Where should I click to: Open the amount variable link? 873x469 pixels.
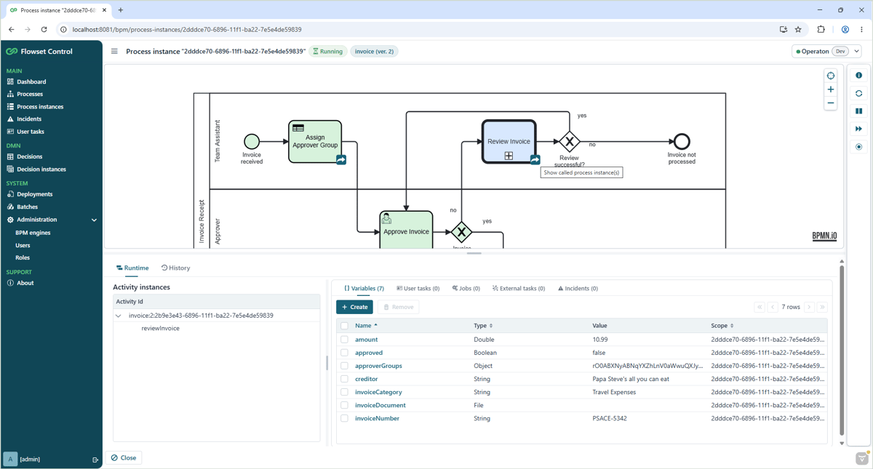(x=366, y=340)
